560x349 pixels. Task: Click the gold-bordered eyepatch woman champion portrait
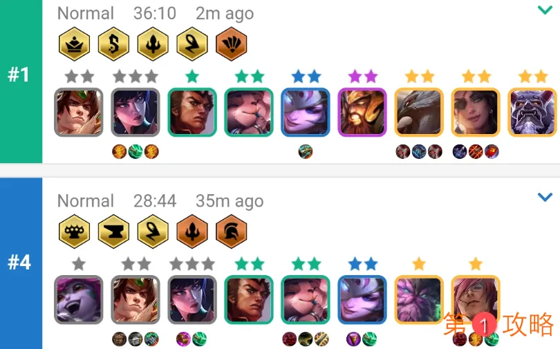click(476, 113)
